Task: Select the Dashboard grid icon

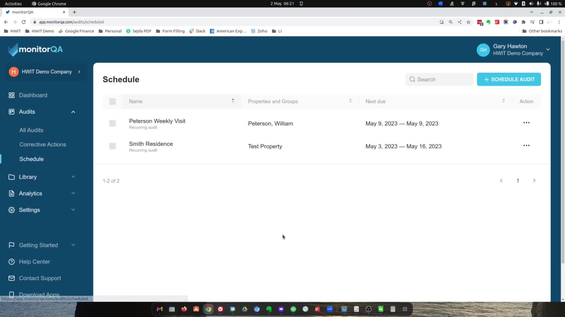Action: [11, 95]
